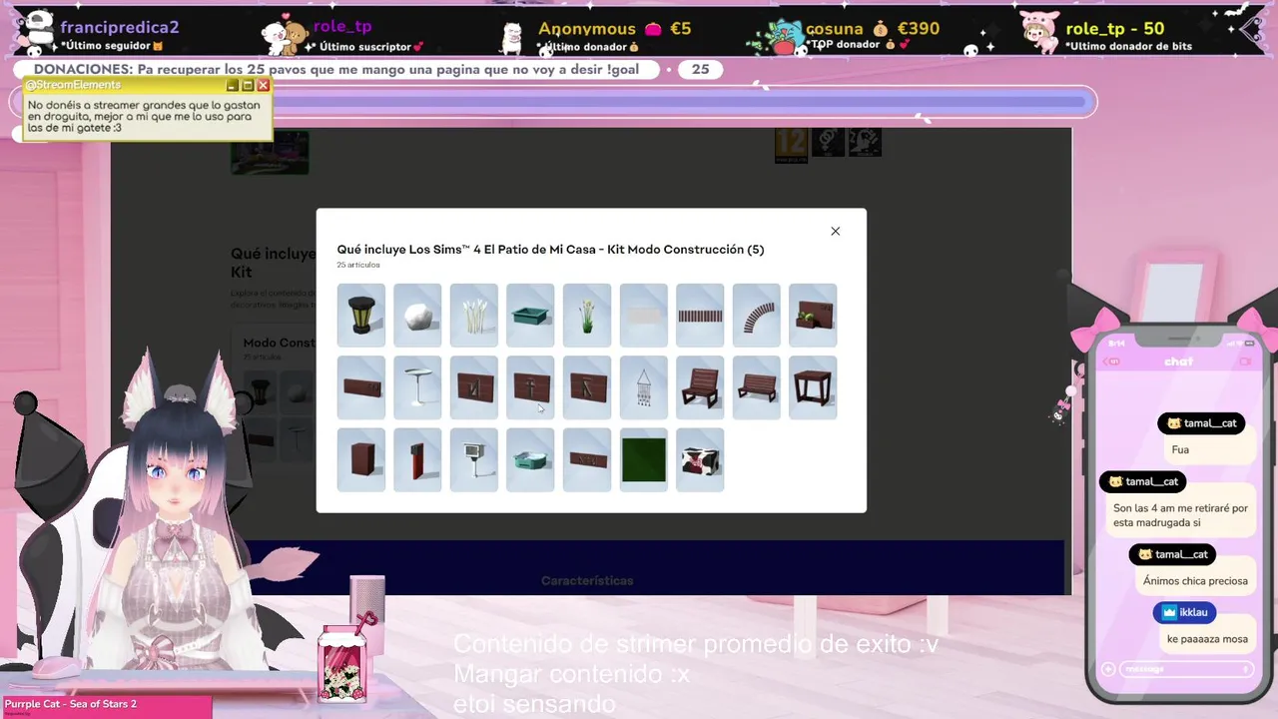
Task: Select the straight wooden slat path item
Action: click(700, 316)
